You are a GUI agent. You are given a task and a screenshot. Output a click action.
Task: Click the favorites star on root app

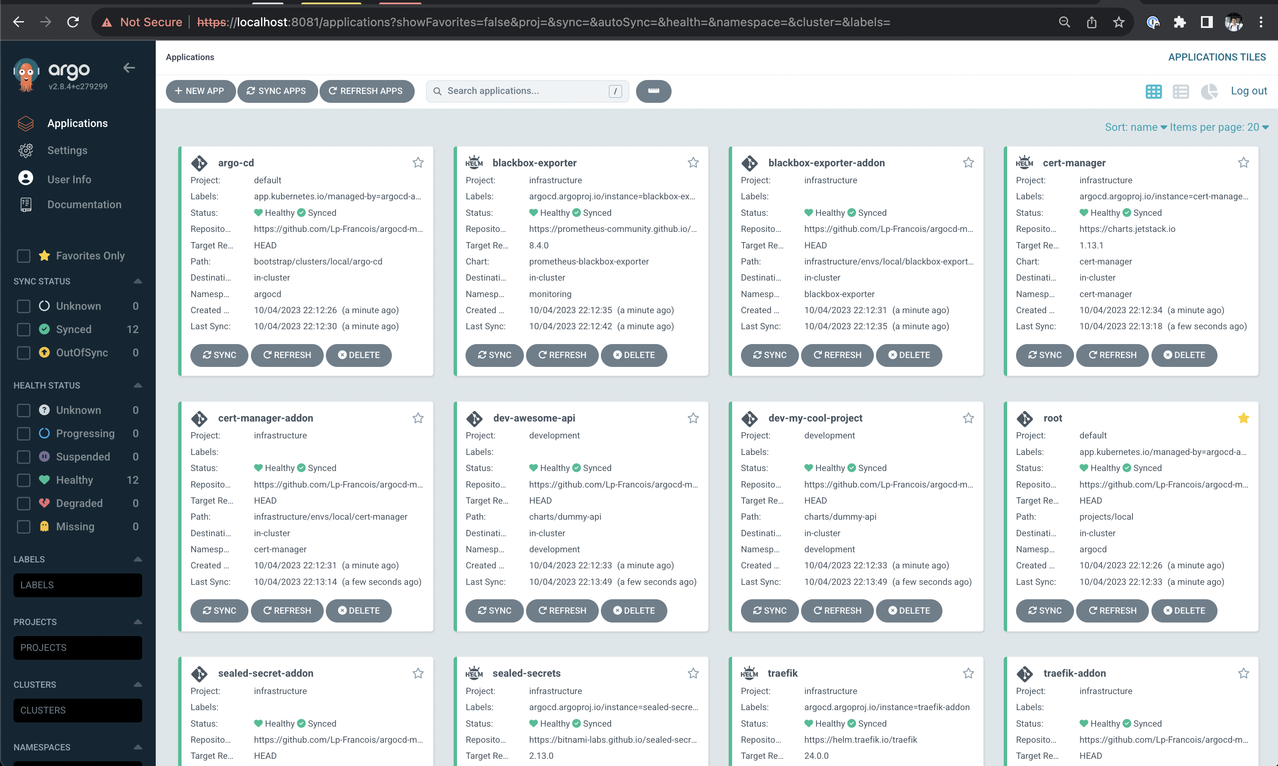1242,418
